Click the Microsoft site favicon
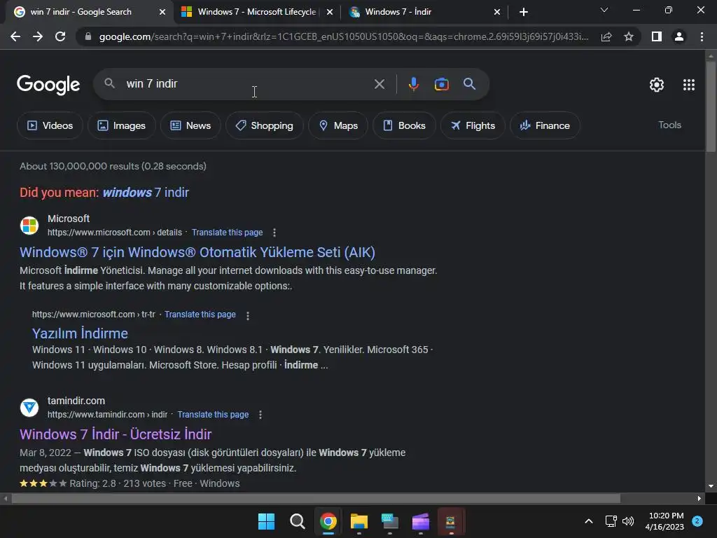The width and height of the screenshot is (717, 538). (29, 226)
